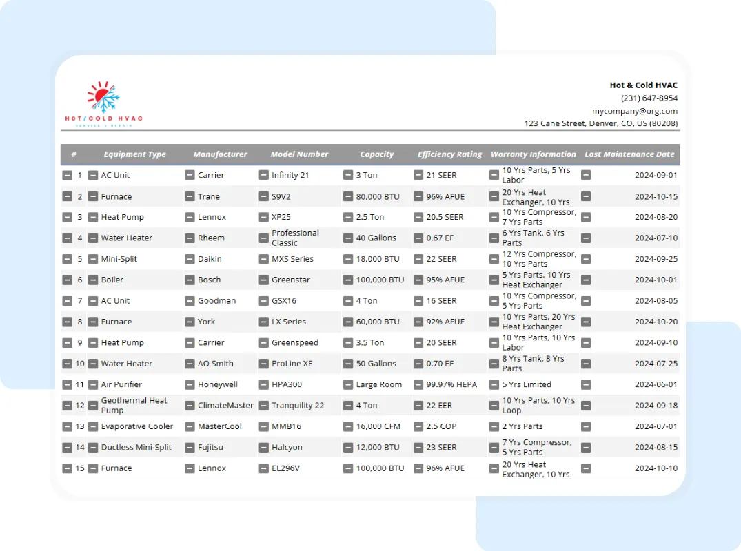Click the minus icon beside 80,000 BTU capacity

pos(348,196)
